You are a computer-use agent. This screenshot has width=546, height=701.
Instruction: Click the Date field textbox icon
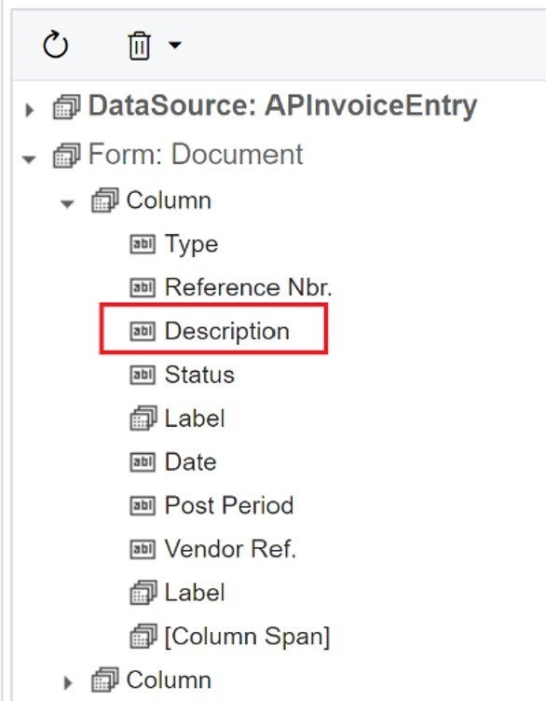pos(143,462)
